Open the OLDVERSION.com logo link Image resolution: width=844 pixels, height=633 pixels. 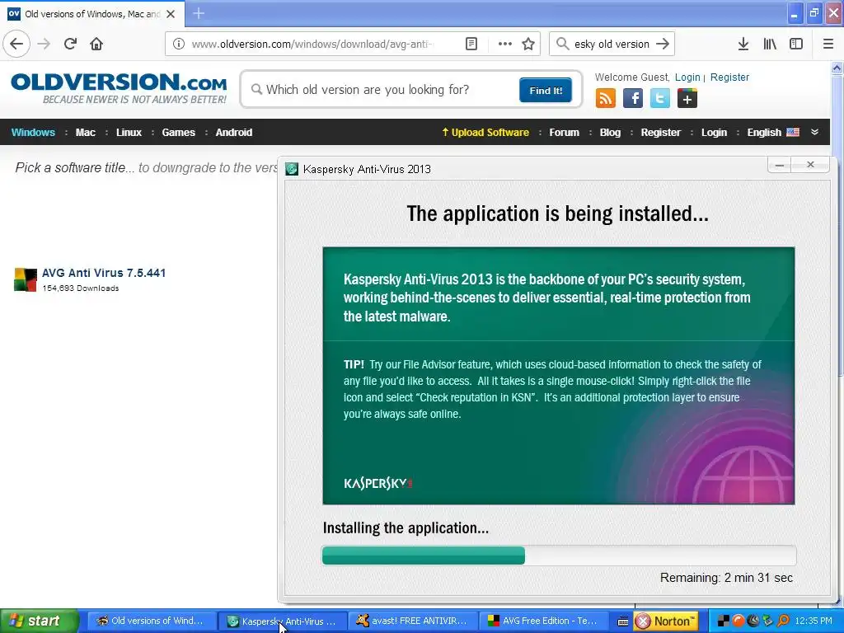[x=119, y=89]
